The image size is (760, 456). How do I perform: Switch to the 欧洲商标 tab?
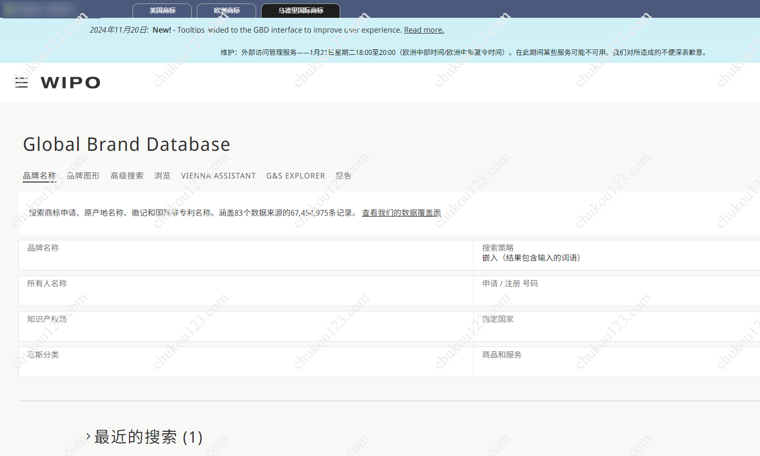click(x=226, y=10)
